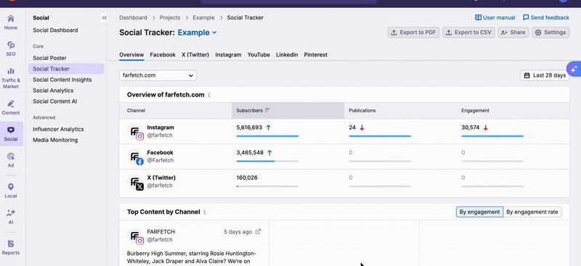Open Influencer Analytics in sidebar
The width and height of the screenshot is (581, 266).
[58, 129]
